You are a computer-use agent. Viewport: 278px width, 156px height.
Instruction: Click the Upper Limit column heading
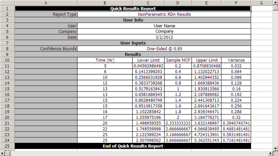click(207, 60)
